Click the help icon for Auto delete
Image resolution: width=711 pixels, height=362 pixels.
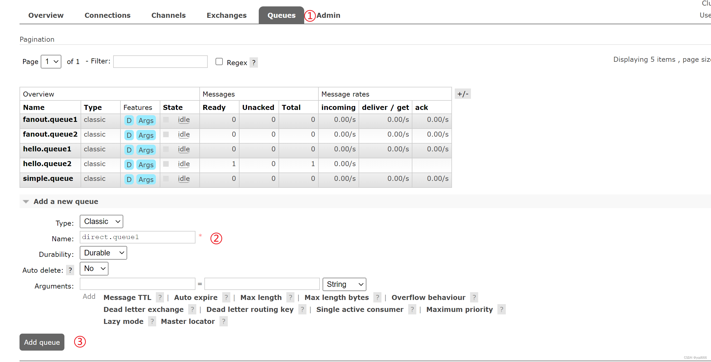coord(70,270)
